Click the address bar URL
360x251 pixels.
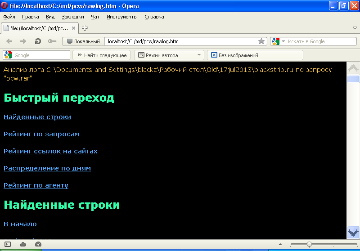143,41
